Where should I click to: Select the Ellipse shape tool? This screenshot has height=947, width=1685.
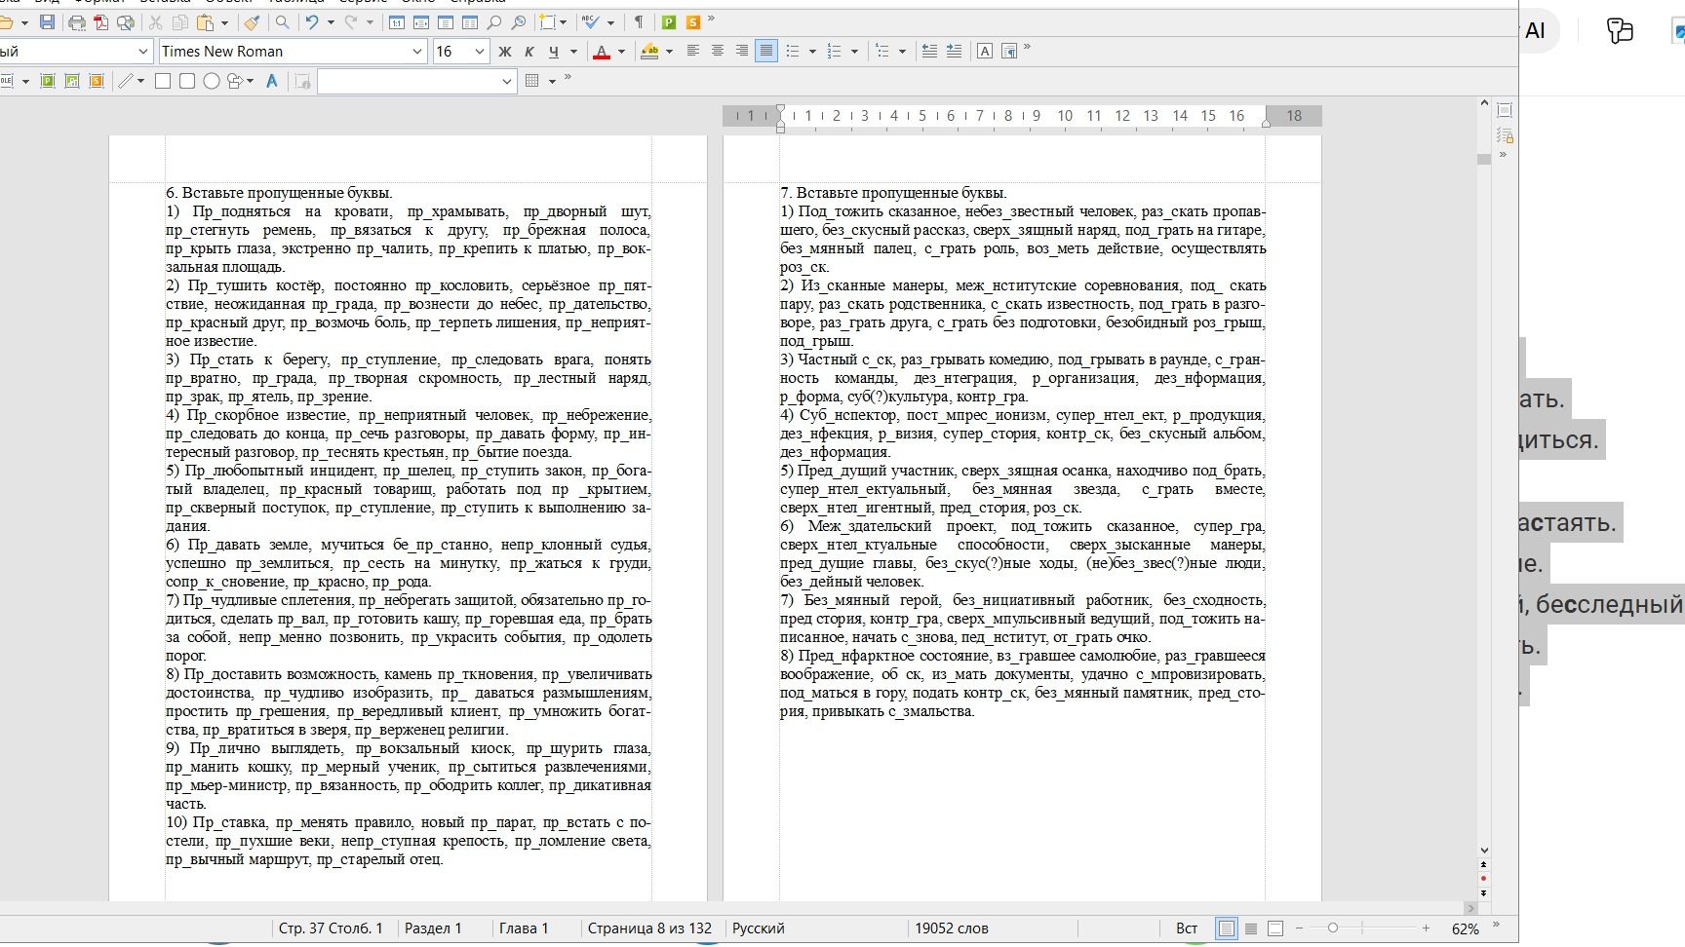211,81
